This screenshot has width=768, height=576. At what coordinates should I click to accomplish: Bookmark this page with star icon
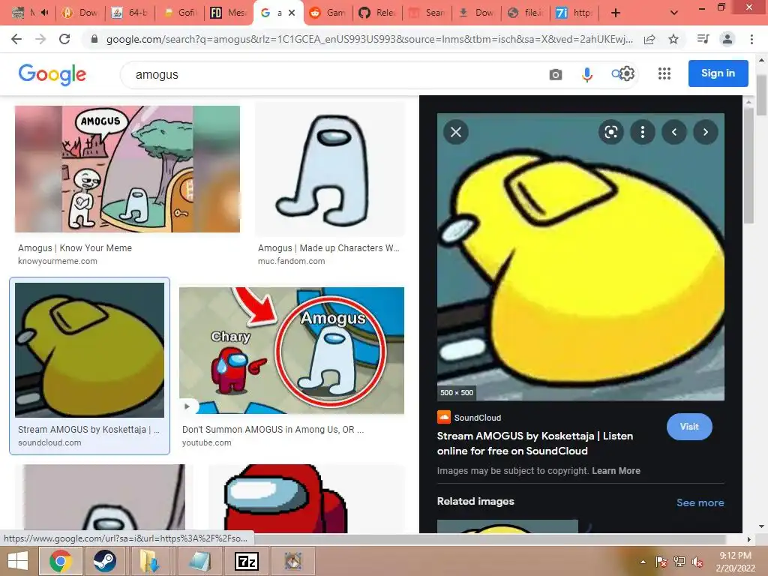tap(673, 39)
